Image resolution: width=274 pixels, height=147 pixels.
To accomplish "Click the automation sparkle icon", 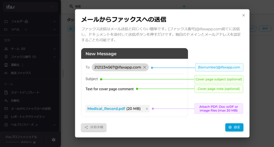I will click(6, 100).
